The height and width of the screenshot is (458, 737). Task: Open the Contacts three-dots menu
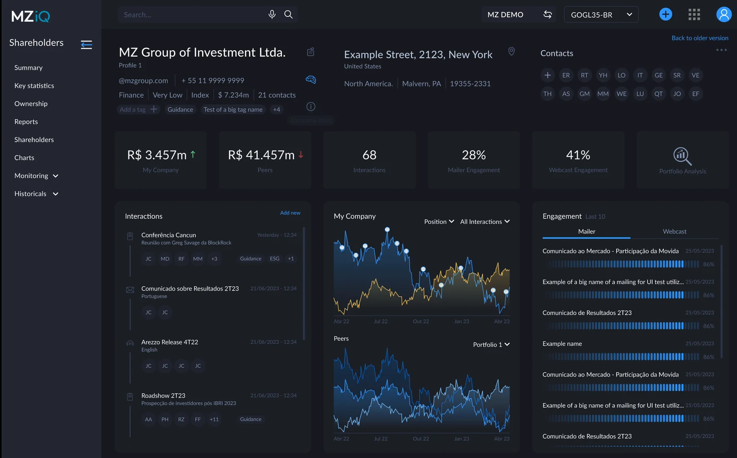coord(721,50)
